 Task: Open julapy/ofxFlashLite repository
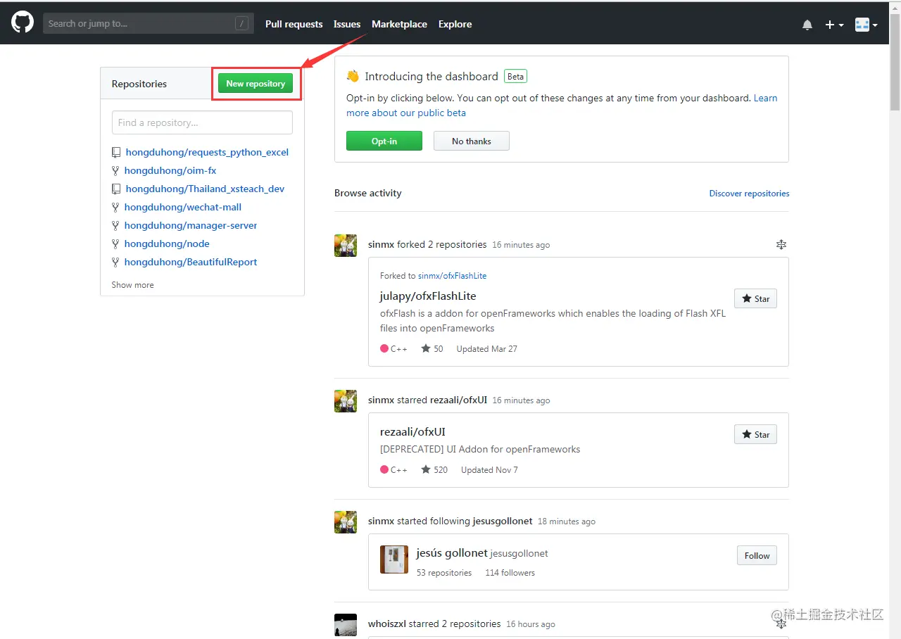point(428,296)
